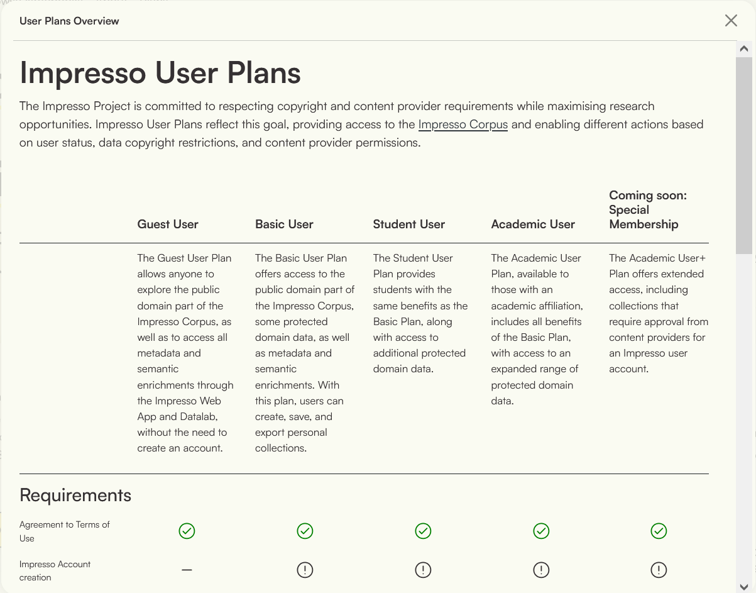Click the scrollbar down arrow
The image size is (756, 593).
[x=745, y=584]
